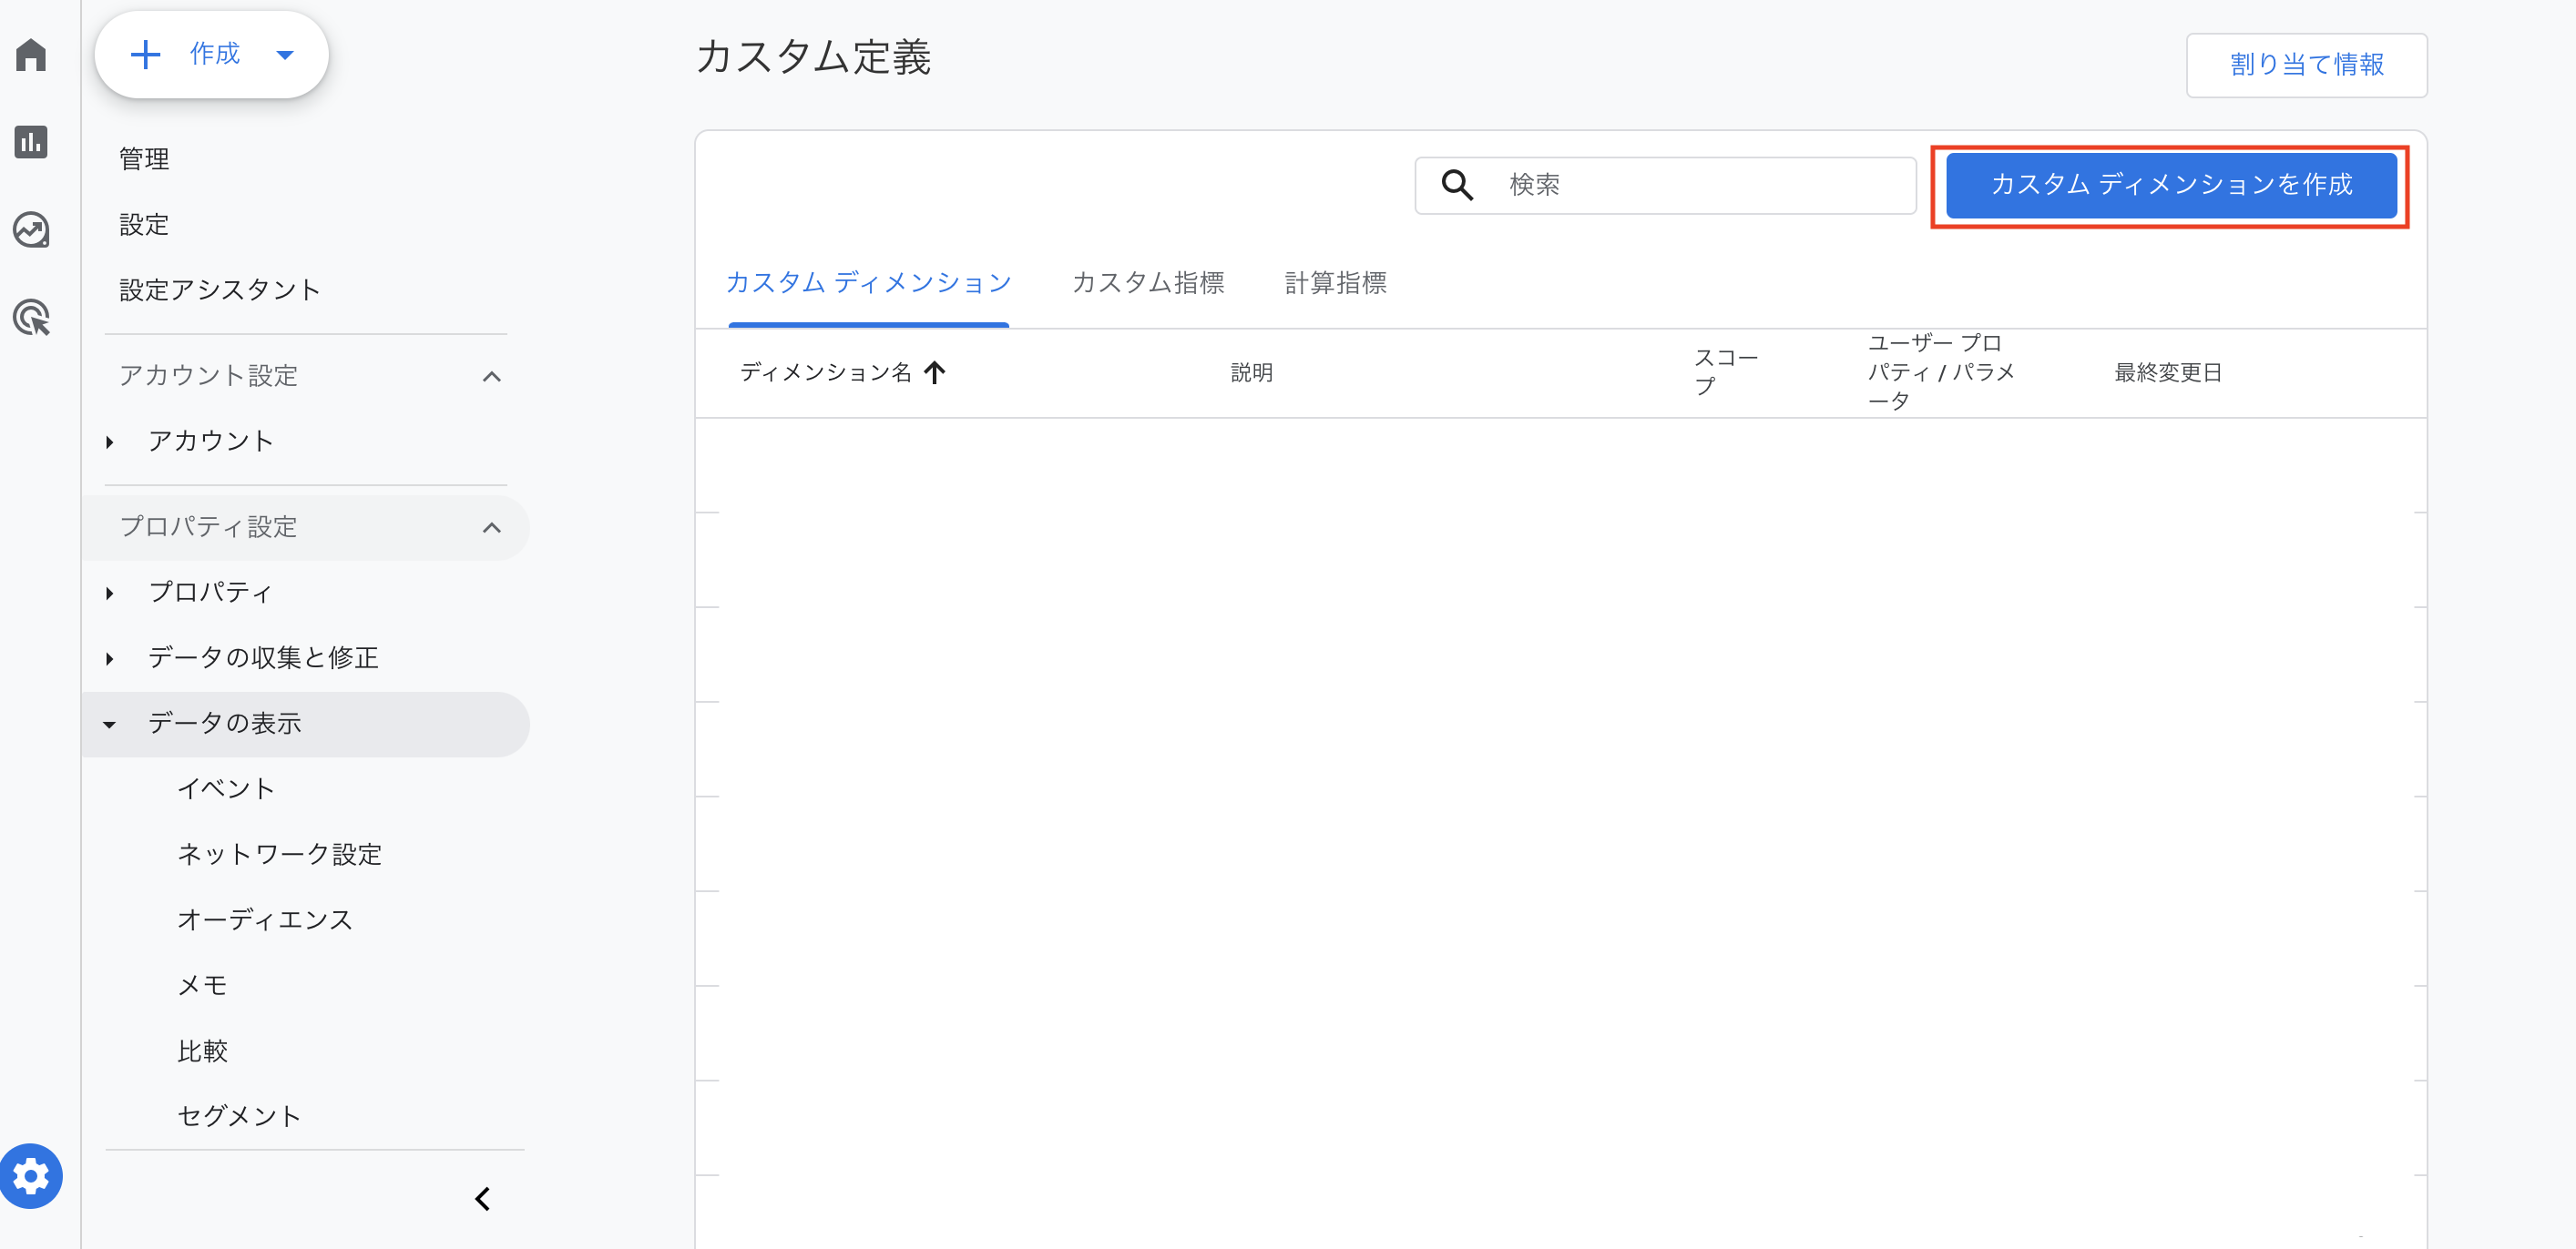The image size is (2576, 1249).
Task: Click the Admin gear icon at bottom left
Action: (x=31, y=1175)
